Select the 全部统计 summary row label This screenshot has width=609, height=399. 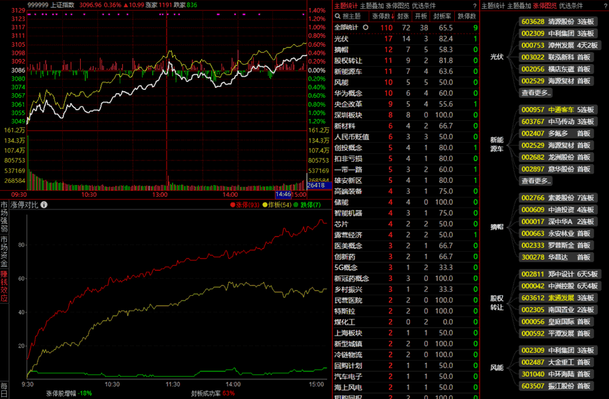point(346,28)
